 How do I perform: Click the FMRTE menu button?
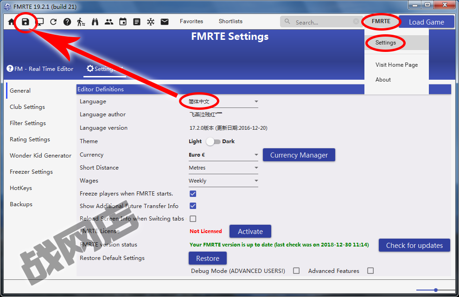[x=381, y=21]
